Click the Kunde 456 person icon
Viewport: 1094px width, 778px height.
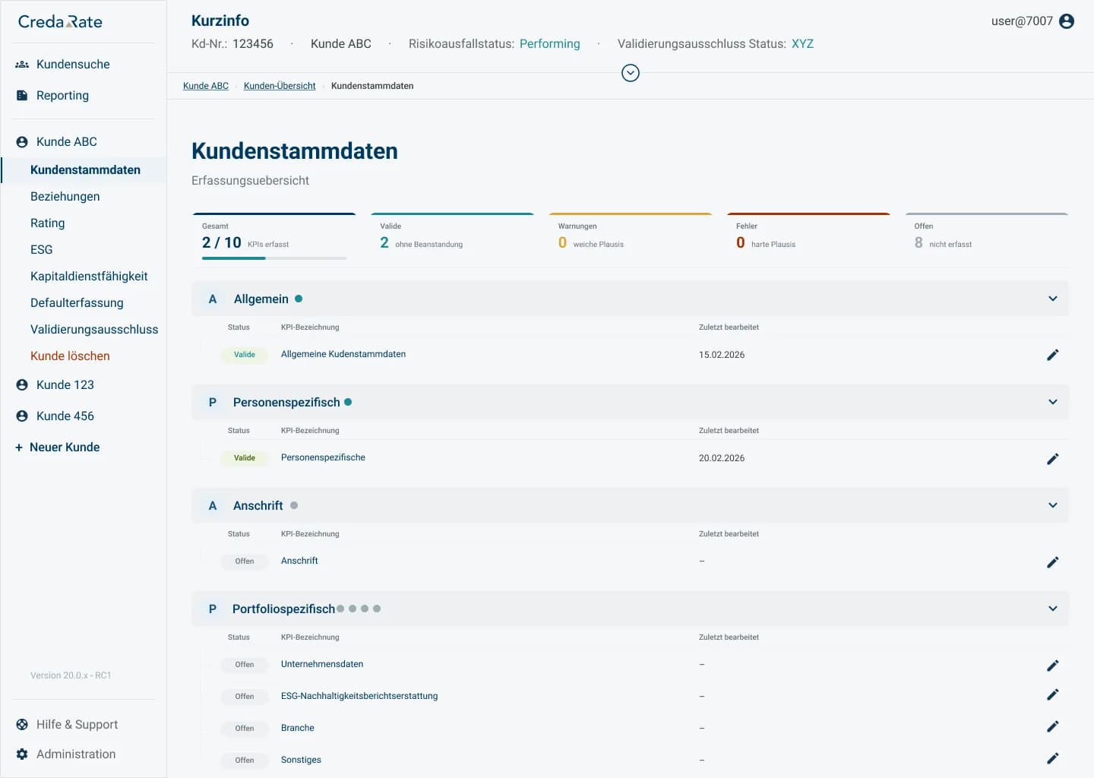[22, 416]
